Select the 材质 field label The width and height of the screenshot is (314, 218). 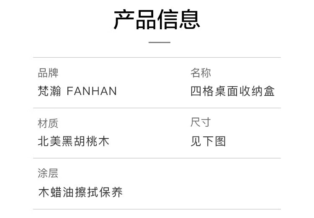[48, 123]
